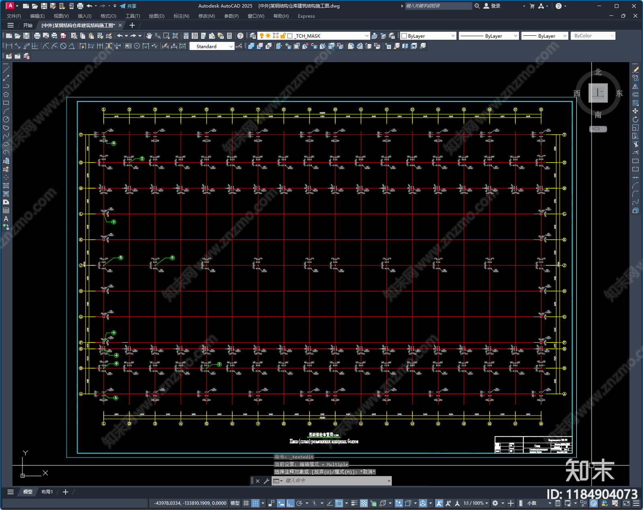This screenshot has width=643, height=510.
Task: Click the ByColor plot style control
Action: click(593, 36)
